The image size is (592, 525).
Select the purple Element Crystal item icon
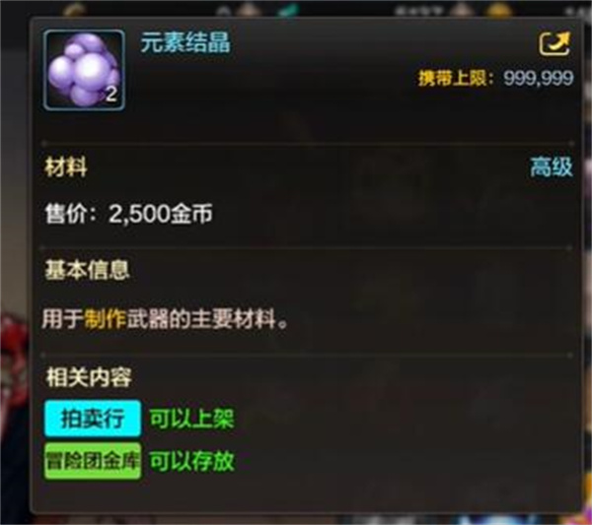click(84, 70)
